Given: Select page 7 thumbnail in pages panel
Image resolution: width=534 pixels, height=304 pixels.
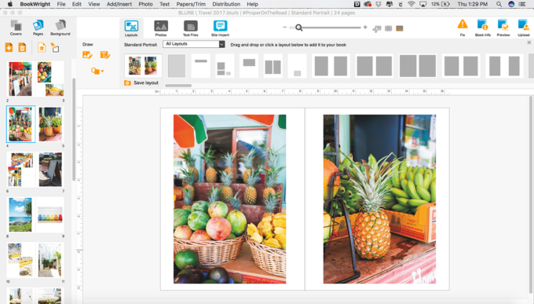Looking at the screenshot, I should tap(50, 170).
